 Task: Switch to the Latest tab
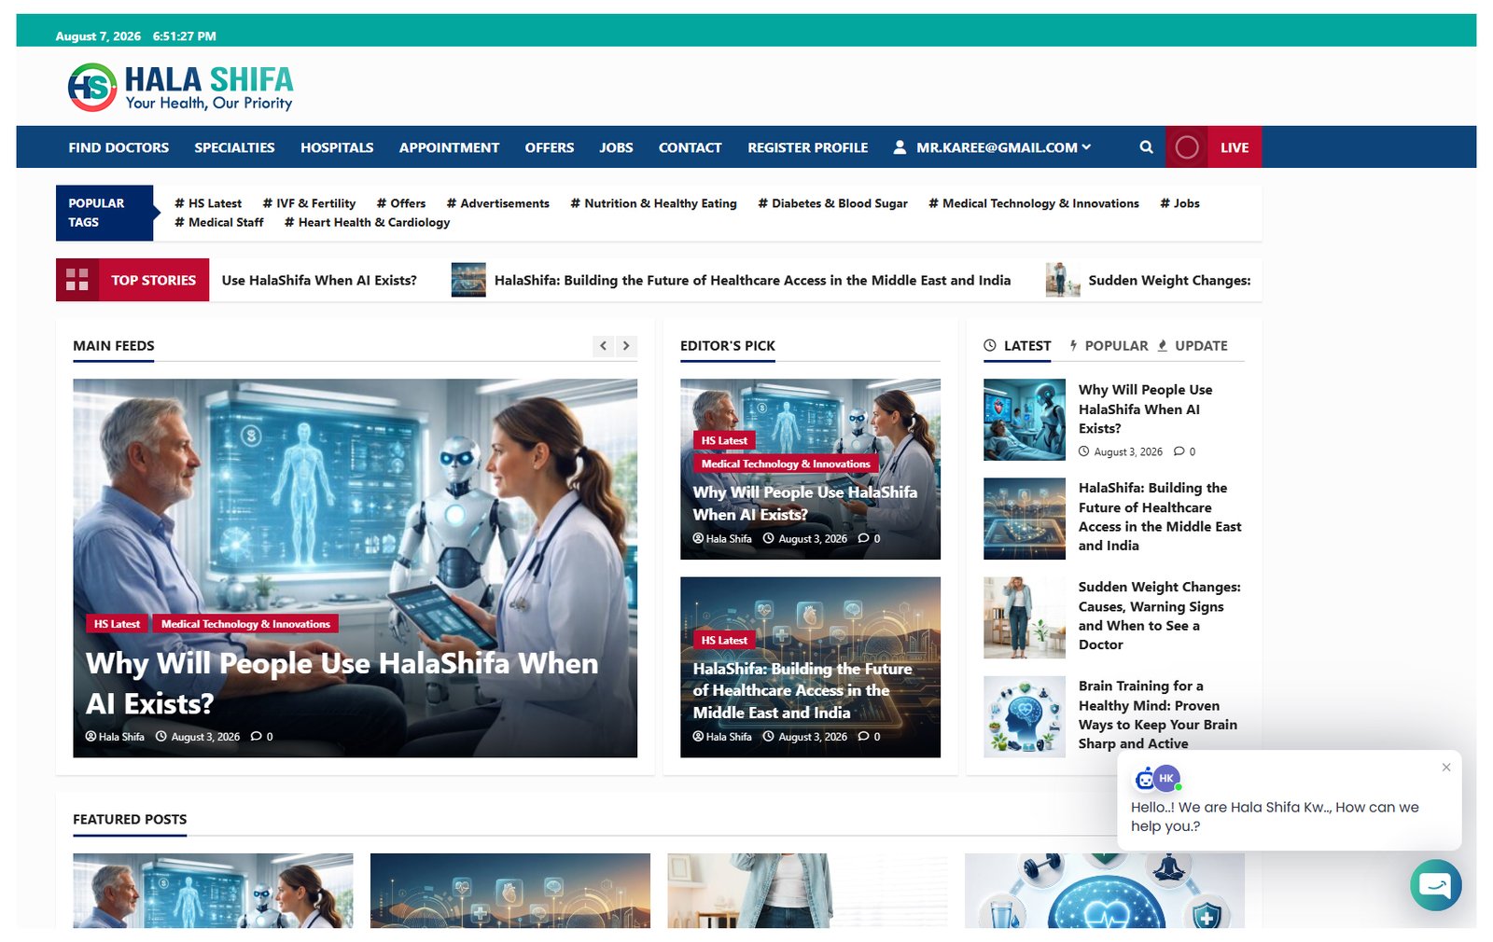[x=1017, y=346]
